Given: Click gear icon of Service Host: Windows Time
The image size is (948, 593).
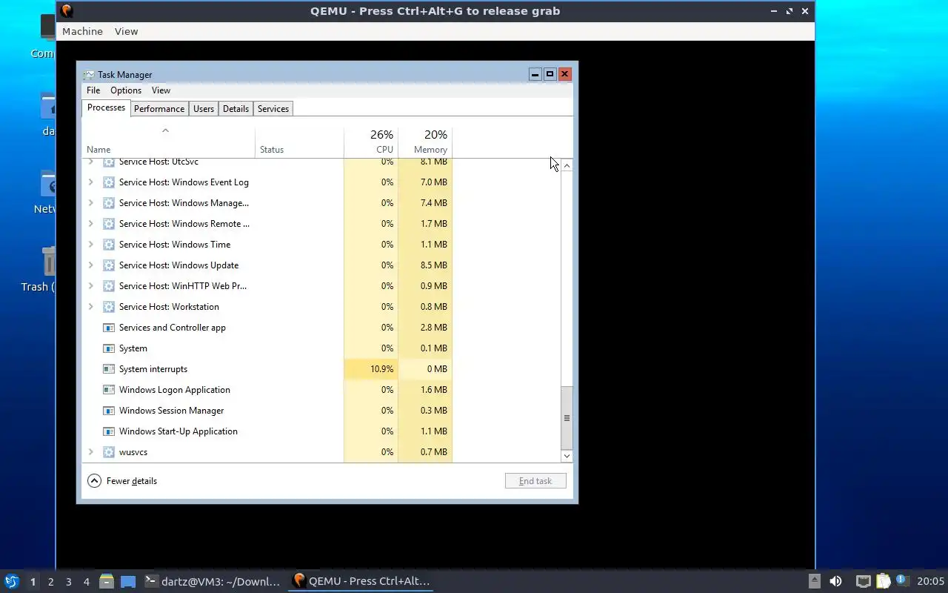Looking at the screenshot, I should (109, 245).
